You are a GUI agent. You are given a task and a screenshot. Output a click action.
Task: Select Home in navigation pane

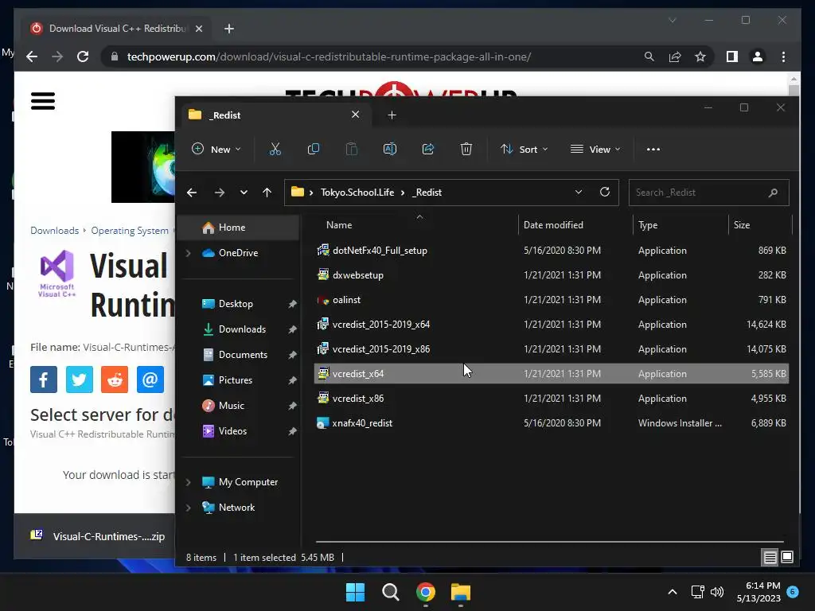[239, 228]
